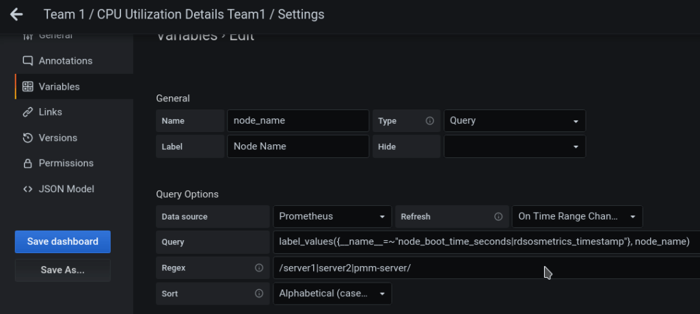
Task: Click the back arrow icon
Action: click(16, 14)
